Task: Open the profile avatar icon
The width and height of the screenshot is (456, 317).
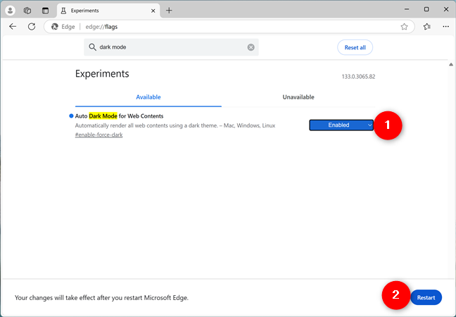Action: pos(10,11)
